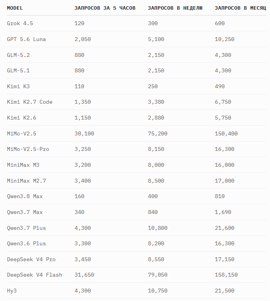This screenshot has height=301, width=270.
Task: Select the Qwen3.7 Plus model name
Action: point(26,228)
